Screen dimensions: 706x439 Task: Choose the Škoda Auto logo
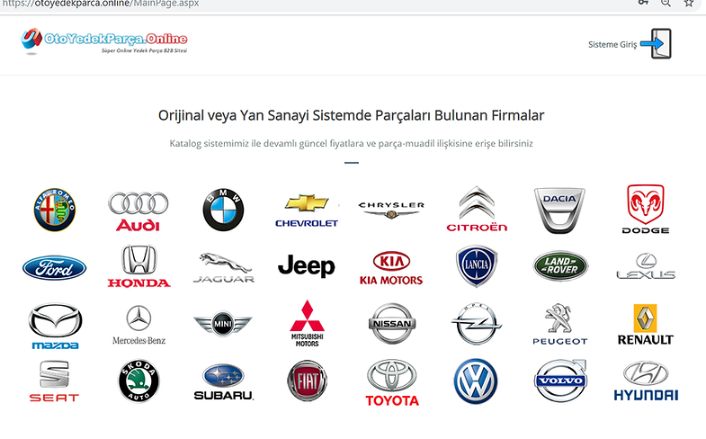[139, 381]
